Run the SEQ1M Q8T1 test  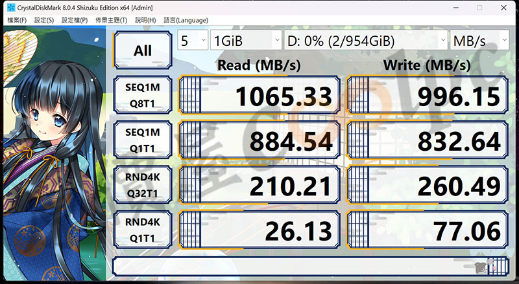pos(143,95)
